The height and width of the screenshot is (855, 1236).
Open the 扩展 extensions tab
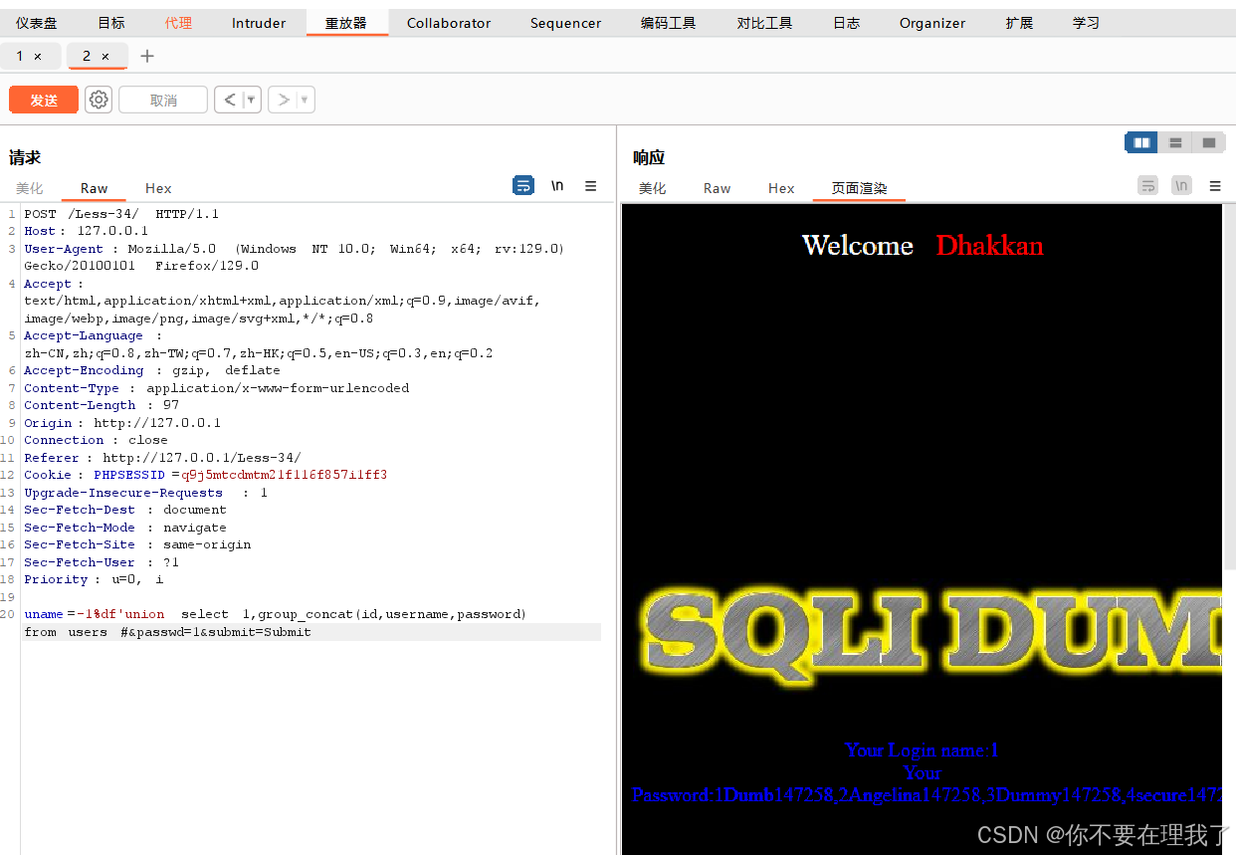(1019, 23)
